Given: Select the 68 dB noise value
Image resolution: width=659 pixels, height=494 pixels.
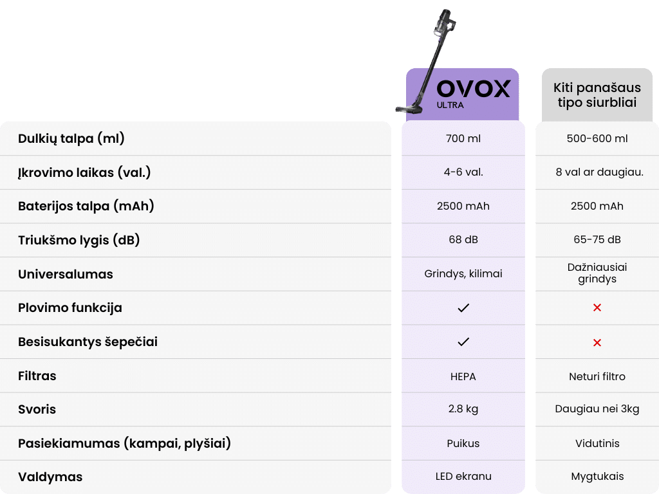Looking at the screenshot, I should click(463, 240).
